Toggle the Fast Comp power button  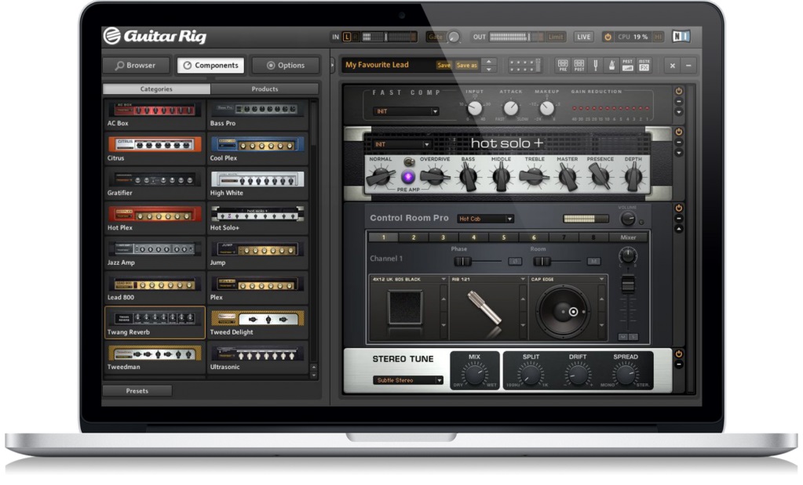pyautogui.click(x=678, y=91)
